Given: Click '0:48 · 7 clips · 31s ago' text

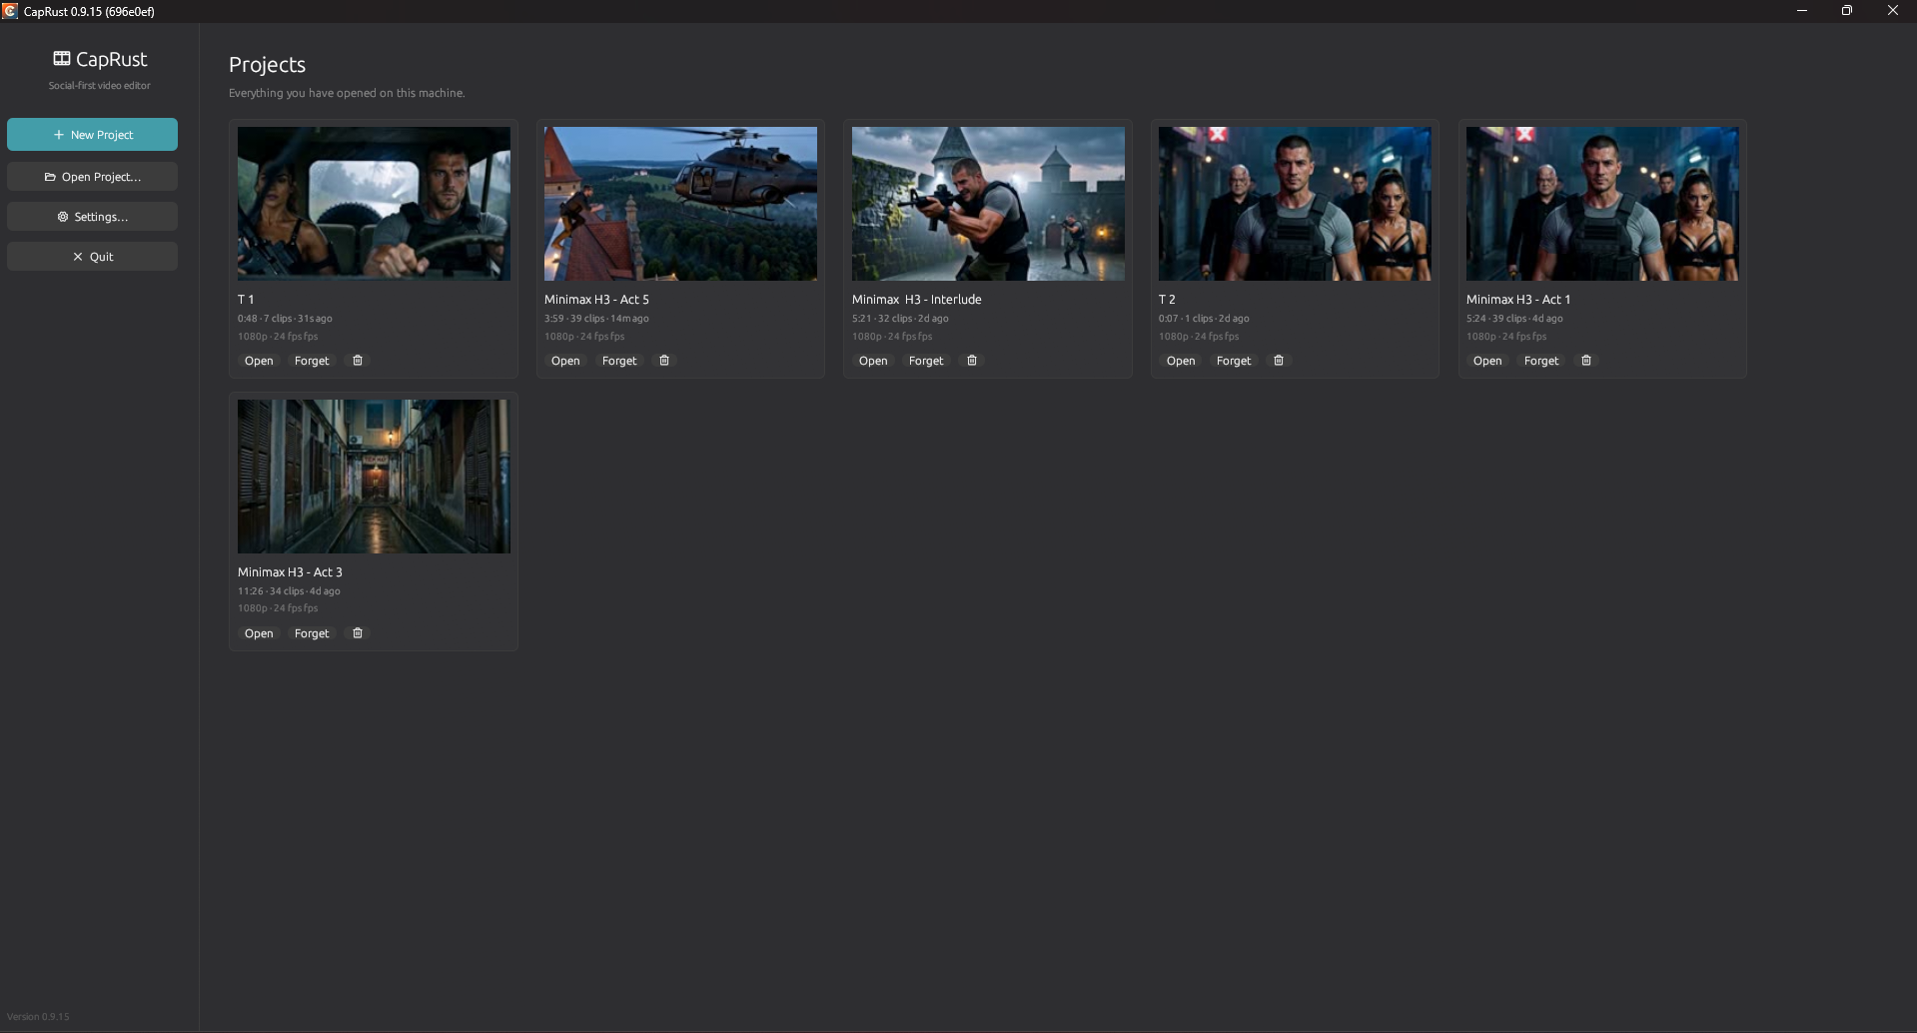Looking at the screenshot, I should (285, 319).
